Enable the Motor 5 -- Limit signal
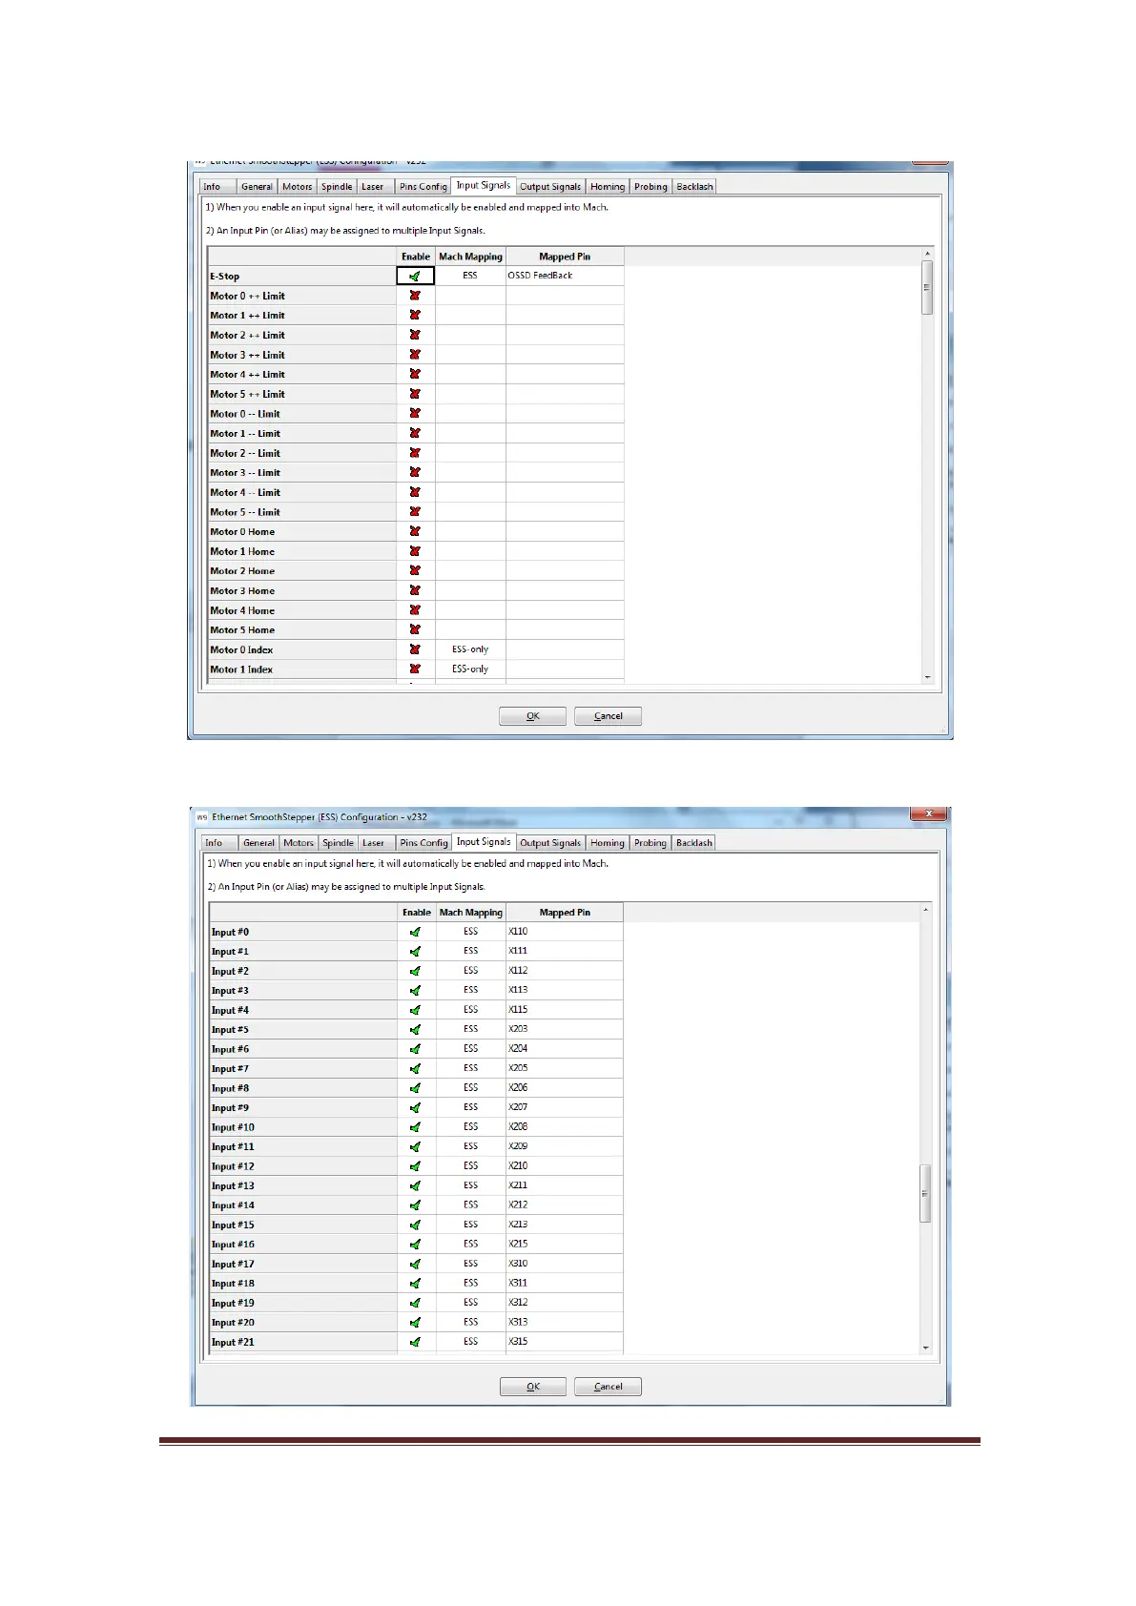 pos(415,512)
